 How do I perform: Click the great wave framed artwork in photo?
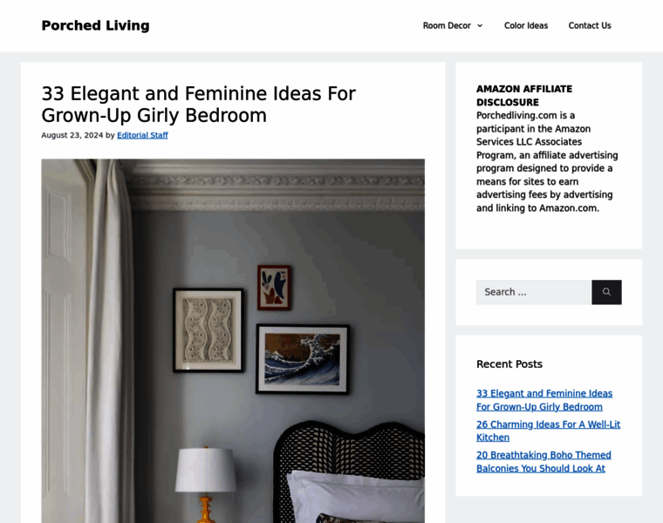pyautogui.click(x=303, y=359)
